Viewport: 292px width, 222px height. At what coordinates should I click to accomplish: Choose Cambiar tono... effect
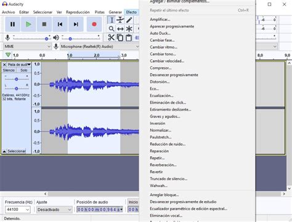tap(163, 54)
